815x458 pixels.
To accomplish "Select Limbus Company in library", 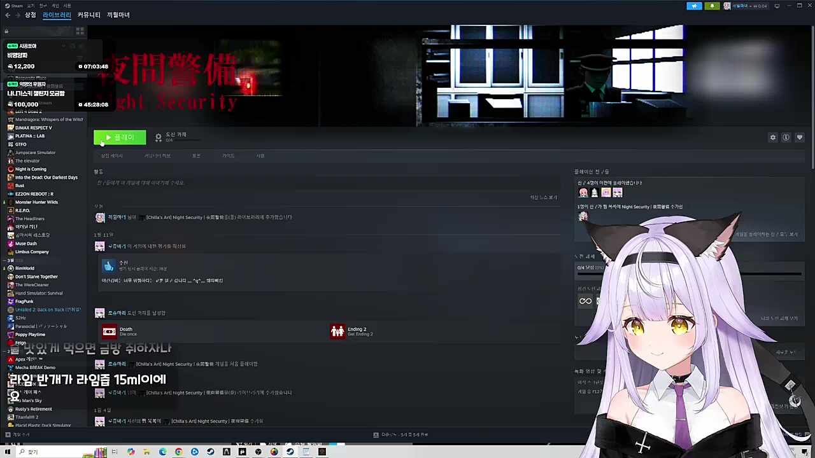I will coord(32,252).
